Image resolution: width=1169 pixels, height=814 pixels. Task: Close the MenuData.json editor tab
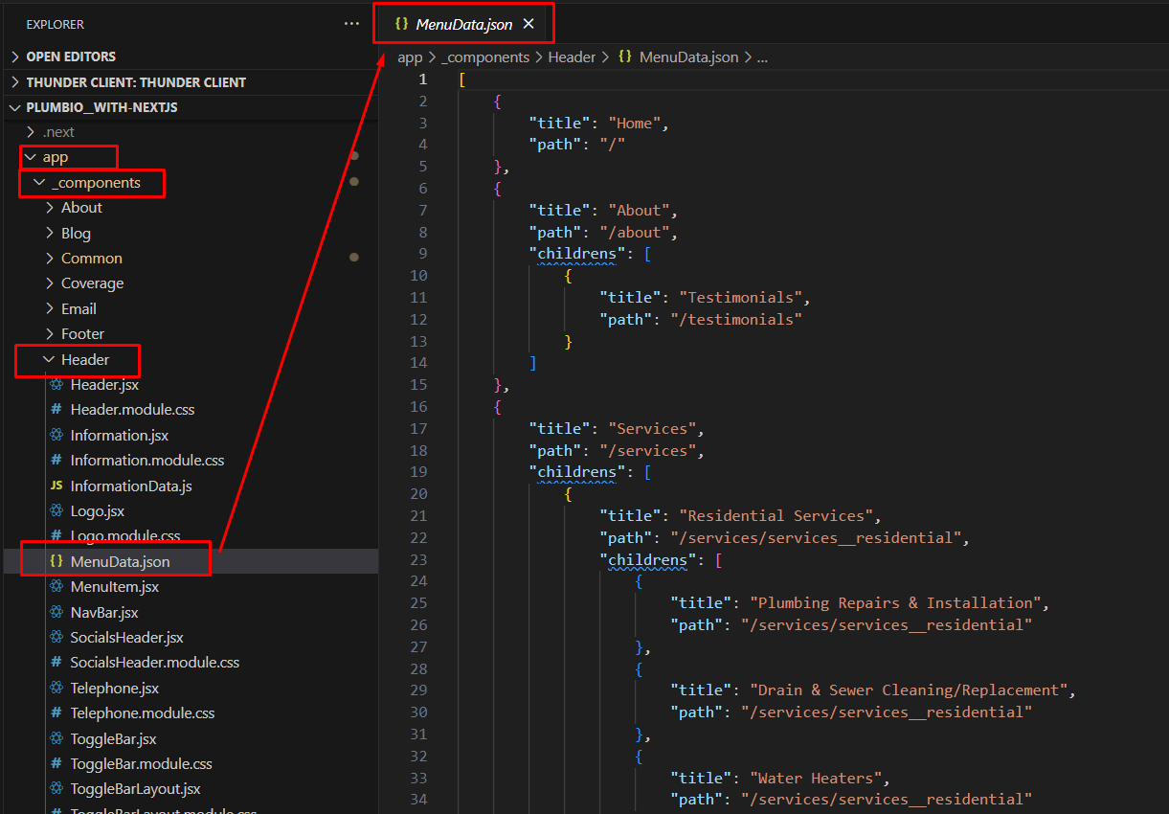click(528, 24)
